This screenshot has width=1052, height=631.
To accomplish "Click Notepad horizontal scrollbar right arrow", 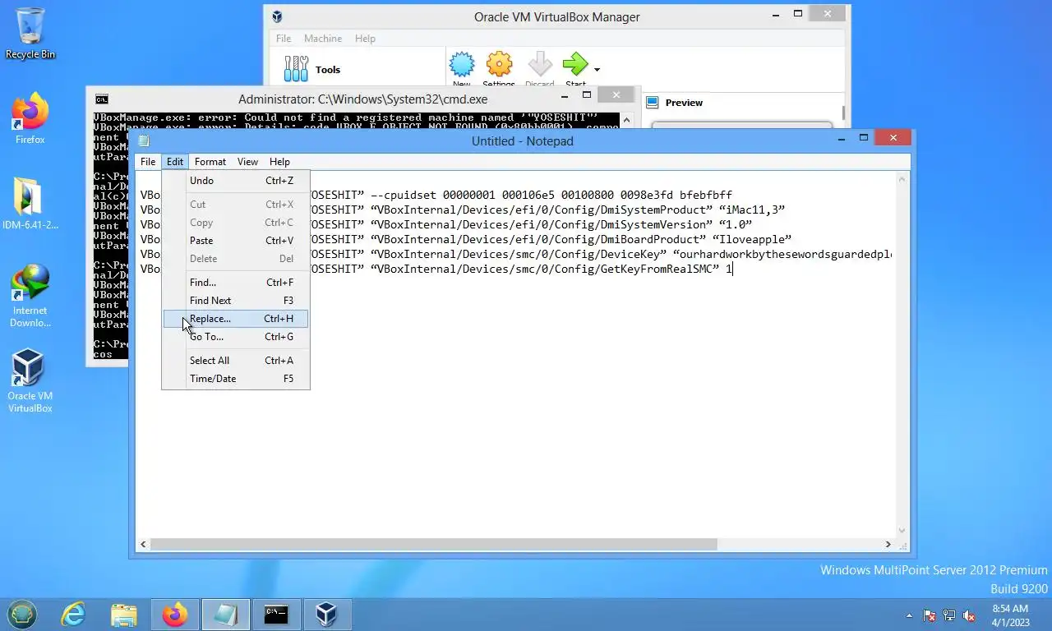I will click(x=888, y=545).
